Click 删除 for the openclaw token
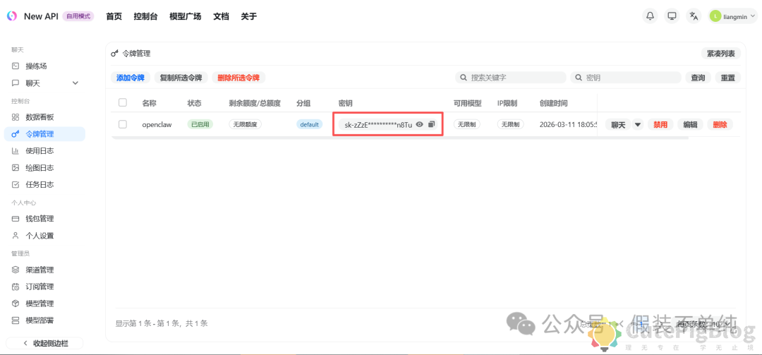This screenshot has height=355, width=762. pyautogui.click(x=720, y=124)
